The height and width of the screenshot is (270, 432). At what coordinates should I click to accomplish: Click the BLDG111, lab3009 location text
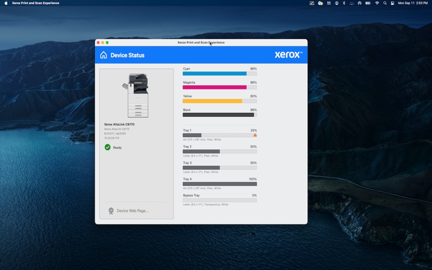115,133
